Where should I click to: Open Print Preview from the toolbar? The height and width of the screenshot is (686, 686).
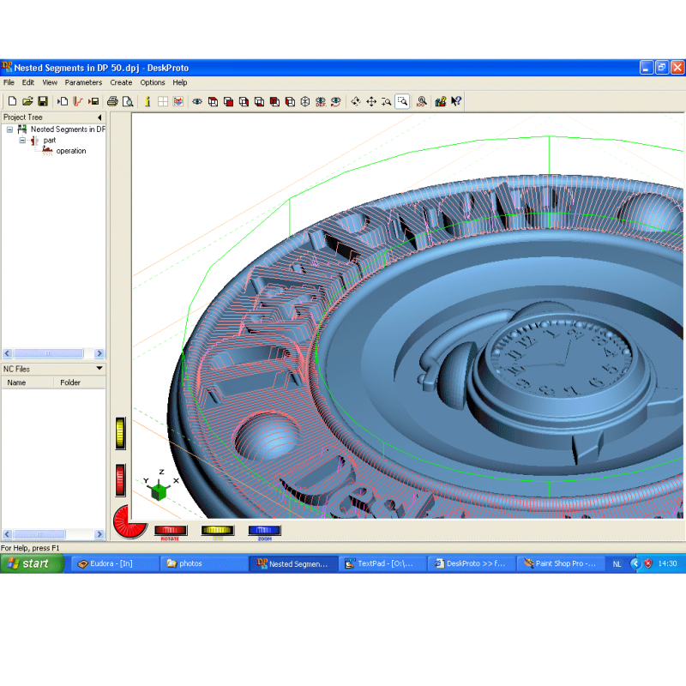(128, 101)
